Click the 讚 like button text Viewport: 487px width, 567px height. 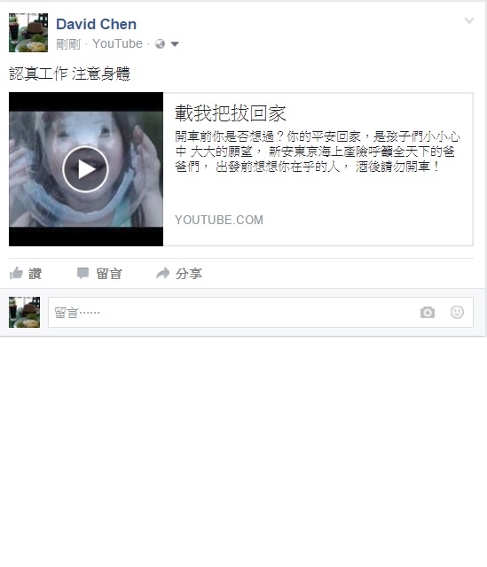click(x=35, y=274)
